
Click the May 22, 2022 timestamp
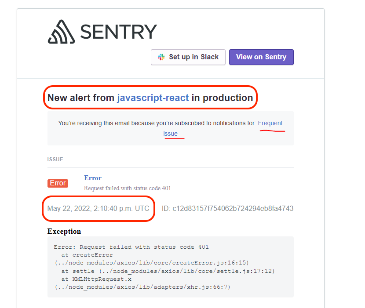(x=98, y=208)
